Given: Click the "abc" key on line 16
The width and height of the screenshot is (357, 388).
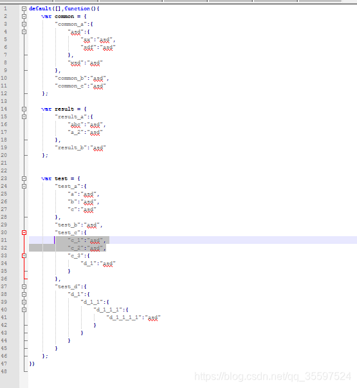Looking at the screenshot, I should click(75, 124).
